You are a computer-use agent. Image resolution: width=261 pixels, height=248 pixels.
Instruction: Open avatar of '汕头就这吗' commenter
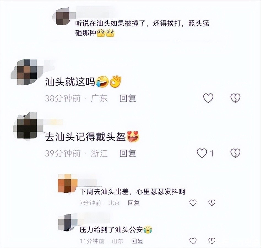pyautogui.click(x=27, y=72)
